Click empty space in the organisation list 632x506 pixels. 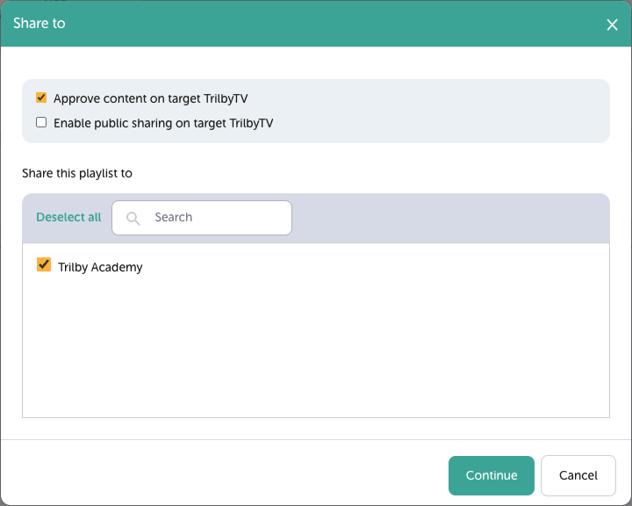tap(316, 351)
